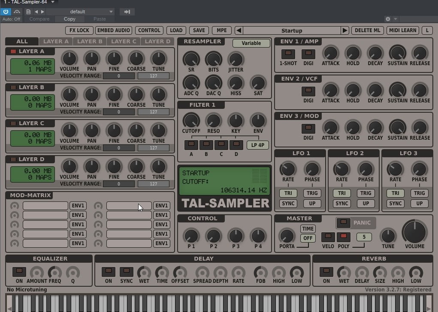Viewport: 438px width, 312px height.
Task: Go to previous host preset arrow
Action: [36, 12]
